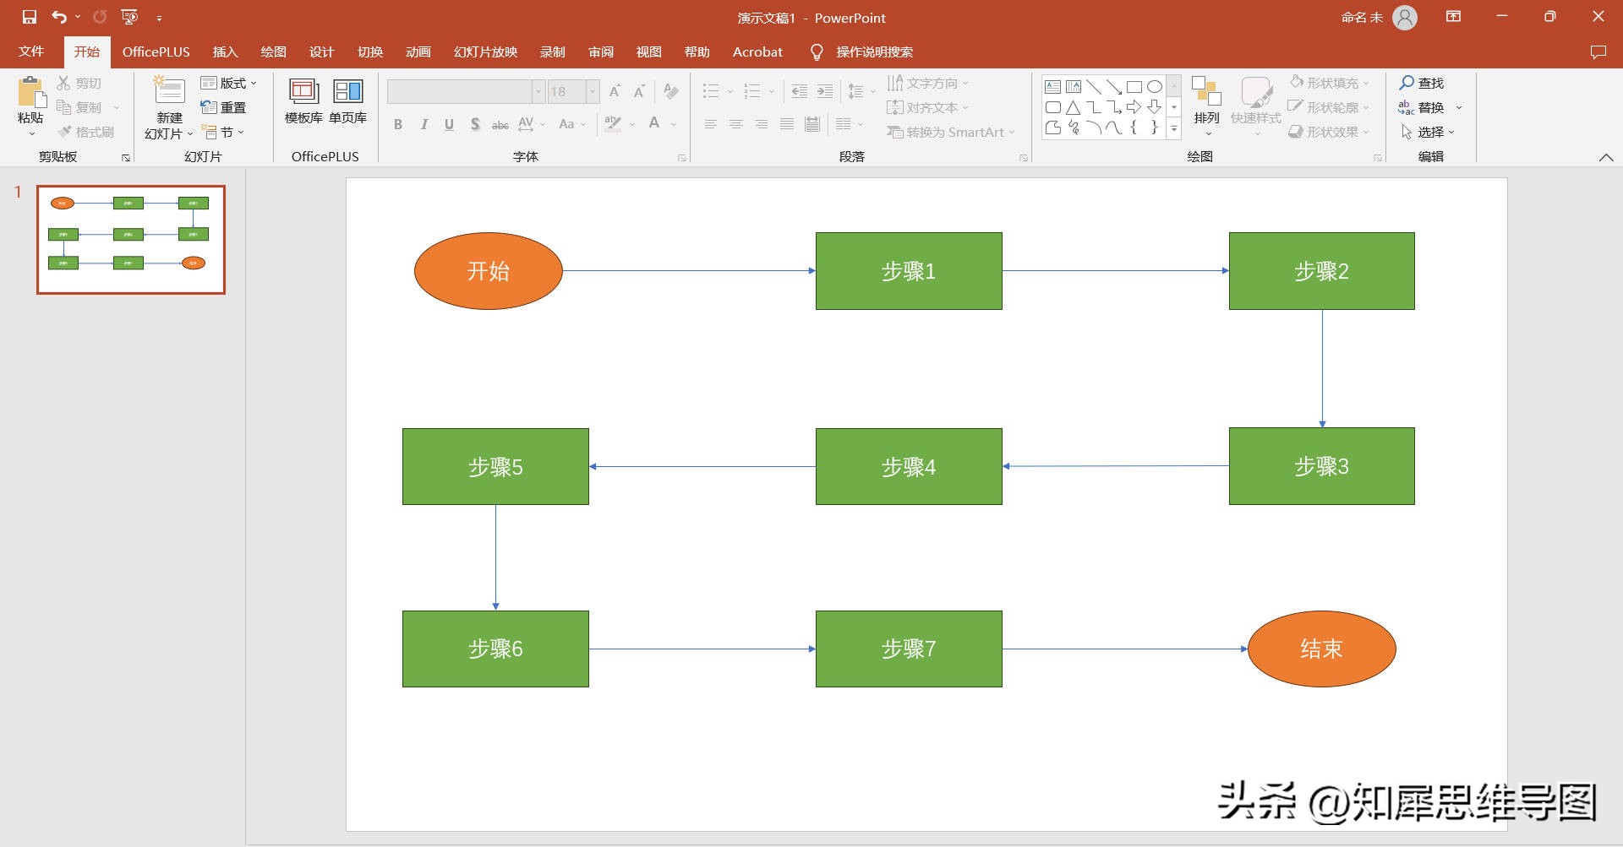Click the Save icon in the quick access toolbar
The width and height of the screenshot is (1623, 847).
[x=30, y=17]
